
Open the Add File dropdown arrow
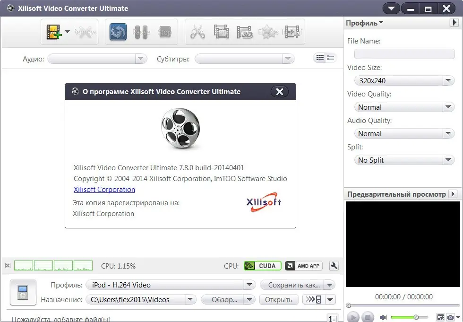coord(67,32)
